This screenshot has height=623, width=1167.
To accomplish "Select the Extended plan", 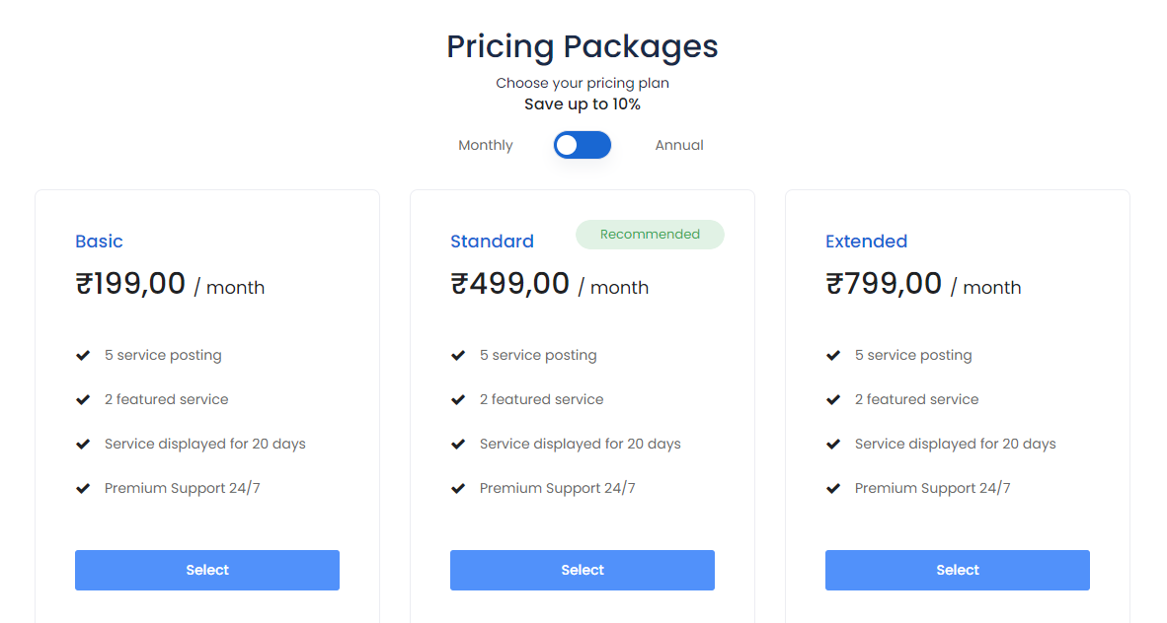I will pos(958,570).
